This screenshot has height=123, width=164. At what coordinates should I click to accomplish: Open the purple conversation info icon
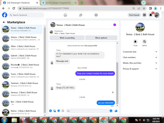tap(114, 25)
